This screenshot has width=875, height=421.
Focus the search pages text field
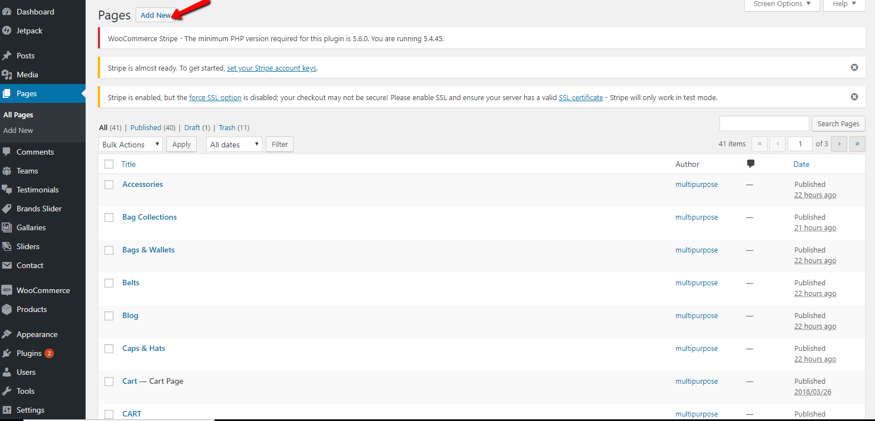[x=764, y=123]
